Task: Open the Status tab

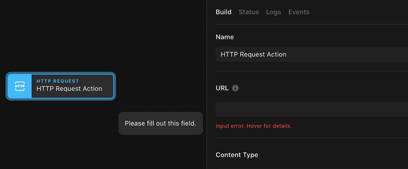Action: 249,12
